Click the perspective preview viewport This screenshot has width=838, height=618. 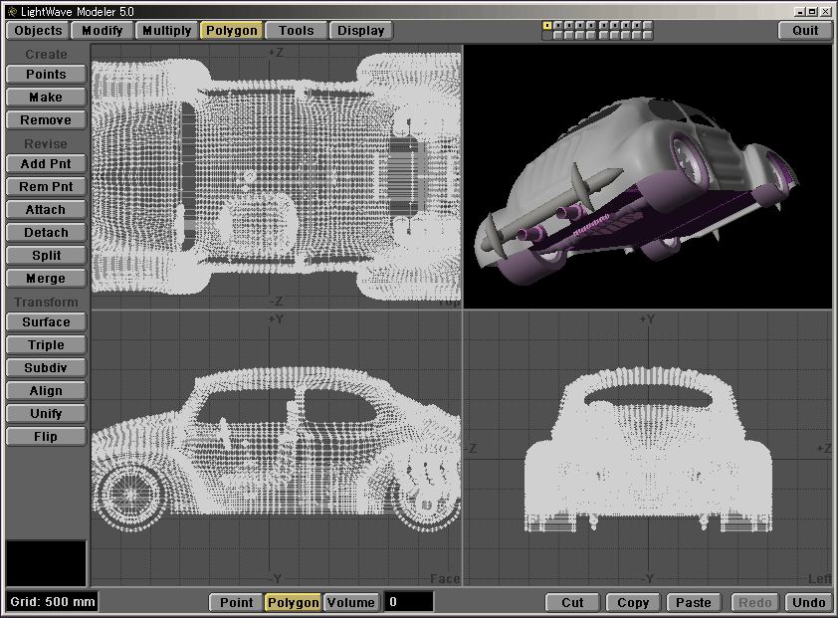(x=647, y=176)
